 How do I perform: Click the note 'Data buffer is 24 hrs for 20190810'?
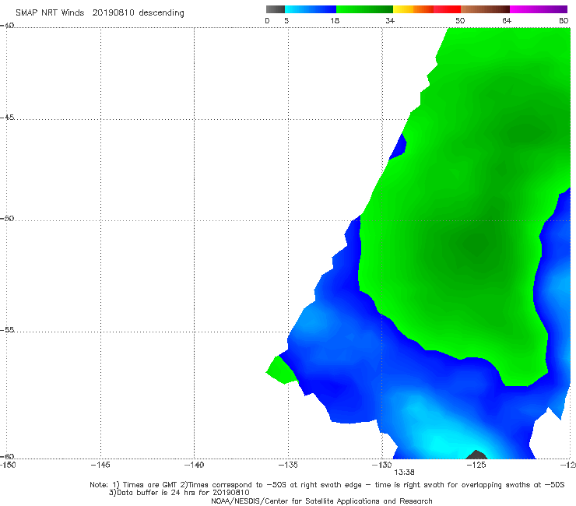(179, 493)
